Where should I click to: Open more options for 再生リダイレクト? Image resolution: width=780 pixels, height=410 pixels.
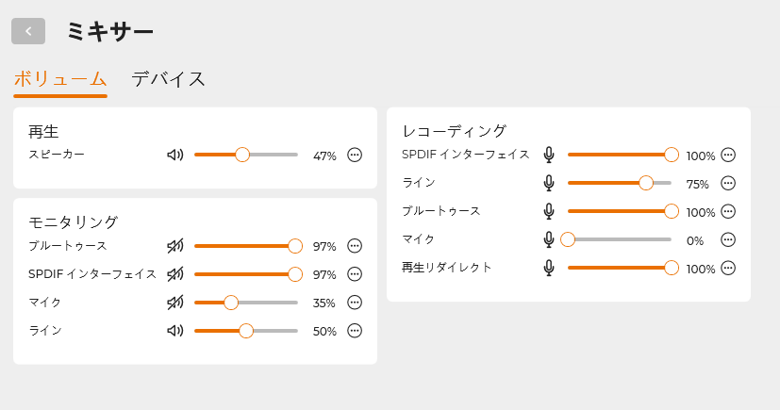click(x=728, y=269)
